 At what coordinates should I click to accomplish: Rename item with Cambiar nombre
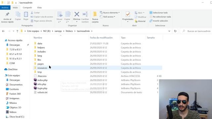coord(85,17)
